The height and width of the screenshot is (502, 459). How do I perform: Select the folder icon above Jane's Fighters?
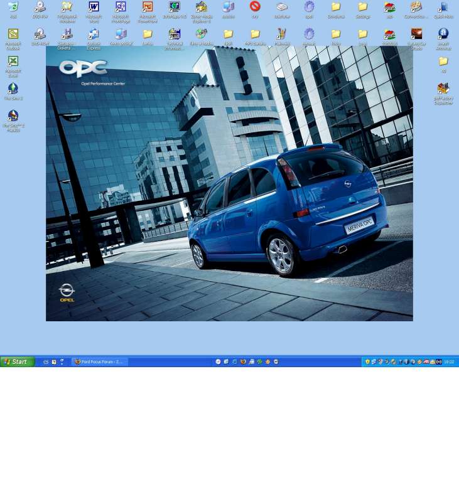pos(443,61)
